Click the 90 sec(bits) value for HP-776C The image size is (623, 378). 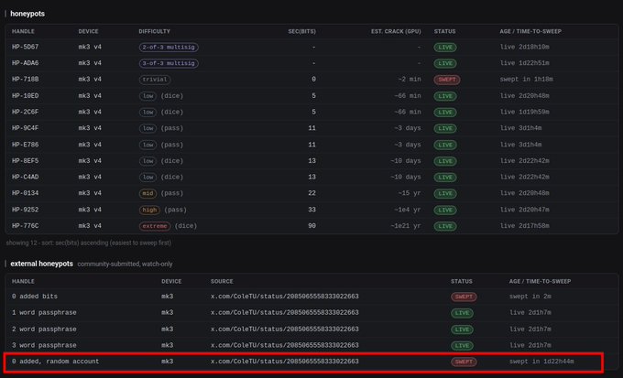(x=311, y=226)
